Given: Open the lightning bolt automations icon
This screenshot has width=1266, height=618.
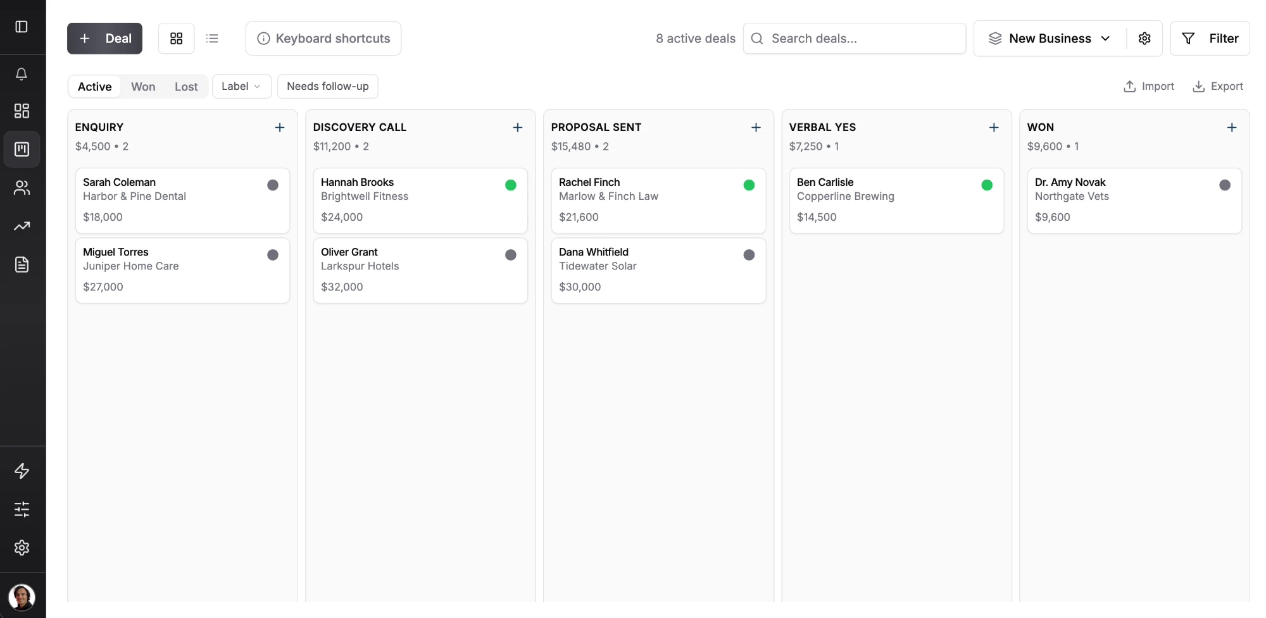Looking at the screenshot, I should (22, 471).
